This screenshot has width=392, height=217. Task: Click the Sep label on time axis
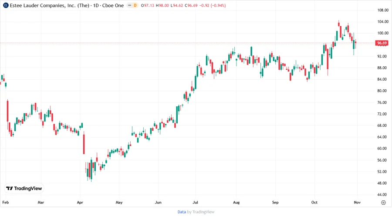coord(275,202)
